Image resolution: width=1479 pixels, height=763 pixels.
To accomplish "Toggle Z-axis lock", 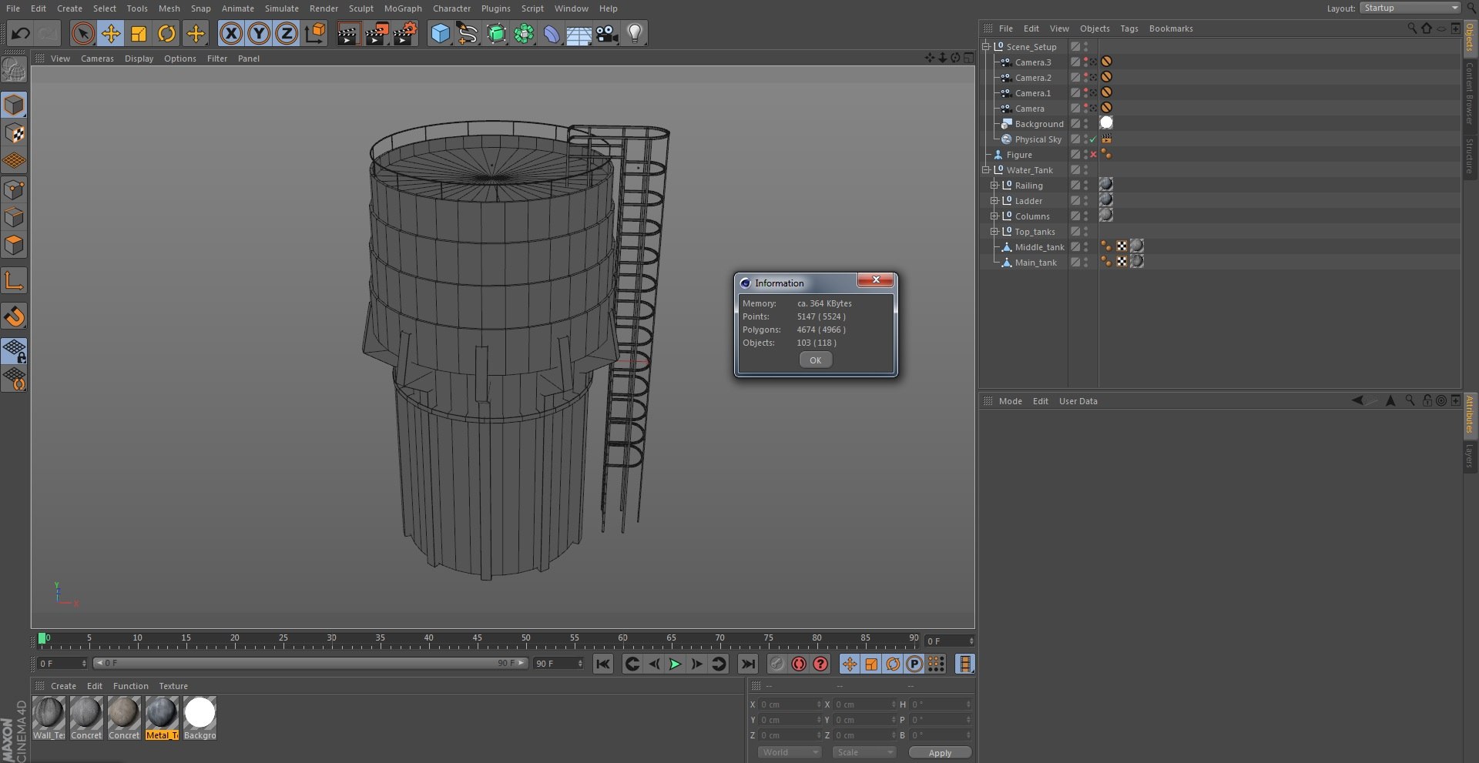I will coord(287,33).
